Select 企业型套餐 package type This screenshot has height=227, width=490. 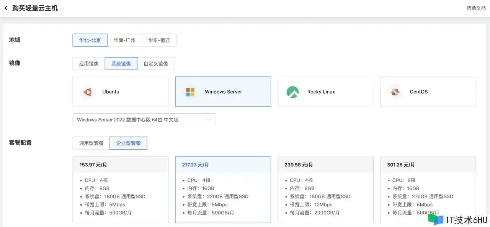(x=128, y=143)
